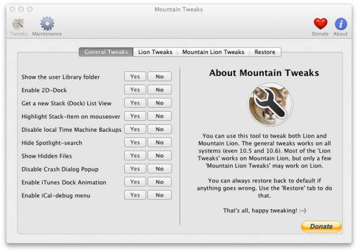This screenshot has height=252, width=358.
Task: Select No for new Stack List View
Action: pyautogui.click(x=159, y=103)
